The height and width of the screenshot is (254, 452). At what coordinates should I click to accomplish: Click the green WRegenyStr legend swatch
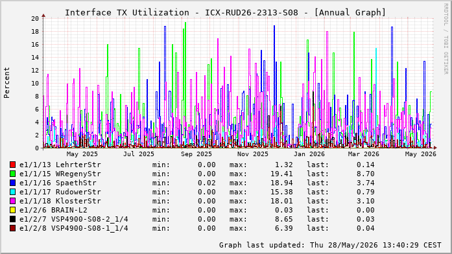(x=12, y=174)
